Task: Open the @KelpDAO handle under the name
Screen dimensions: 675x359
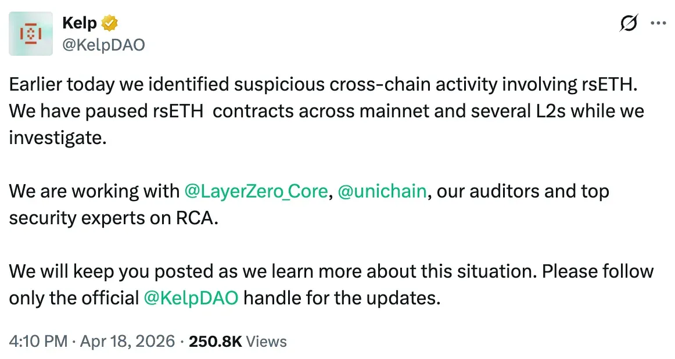Action: pos(103,44)
